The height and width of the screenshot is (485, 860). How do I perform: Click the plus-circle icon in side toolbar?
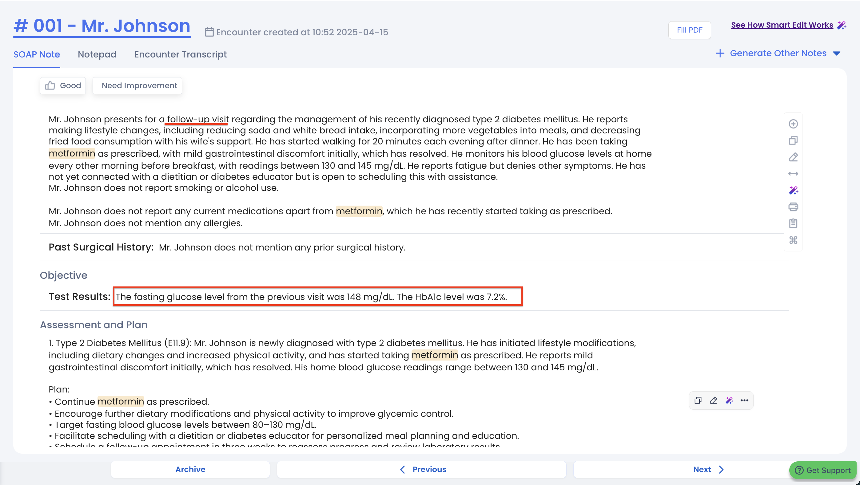793,124
